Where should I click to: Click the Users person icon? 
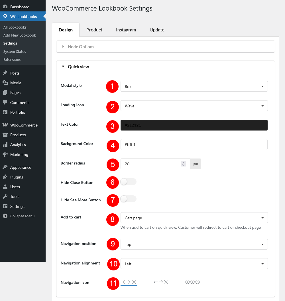5,187
